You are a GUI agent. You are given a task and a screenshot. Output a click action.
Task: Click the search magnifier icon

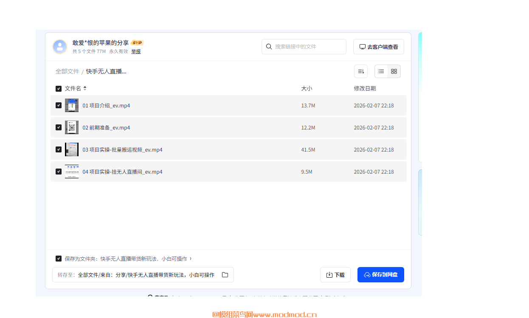[x=269, y=47]
